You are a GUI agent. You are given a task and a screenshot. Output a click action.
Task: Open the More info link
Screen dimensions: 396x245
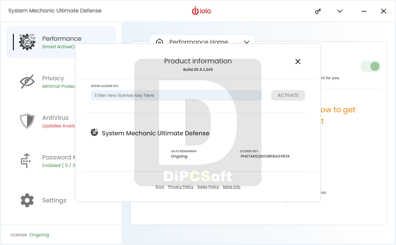(232, 187)
